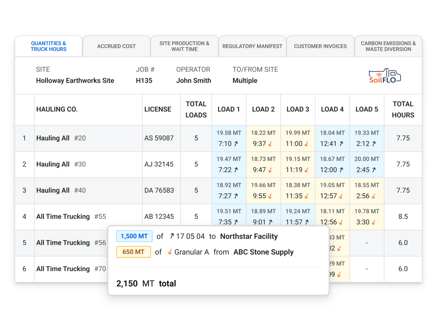Select the Regulatory Manifest tab

252,46
